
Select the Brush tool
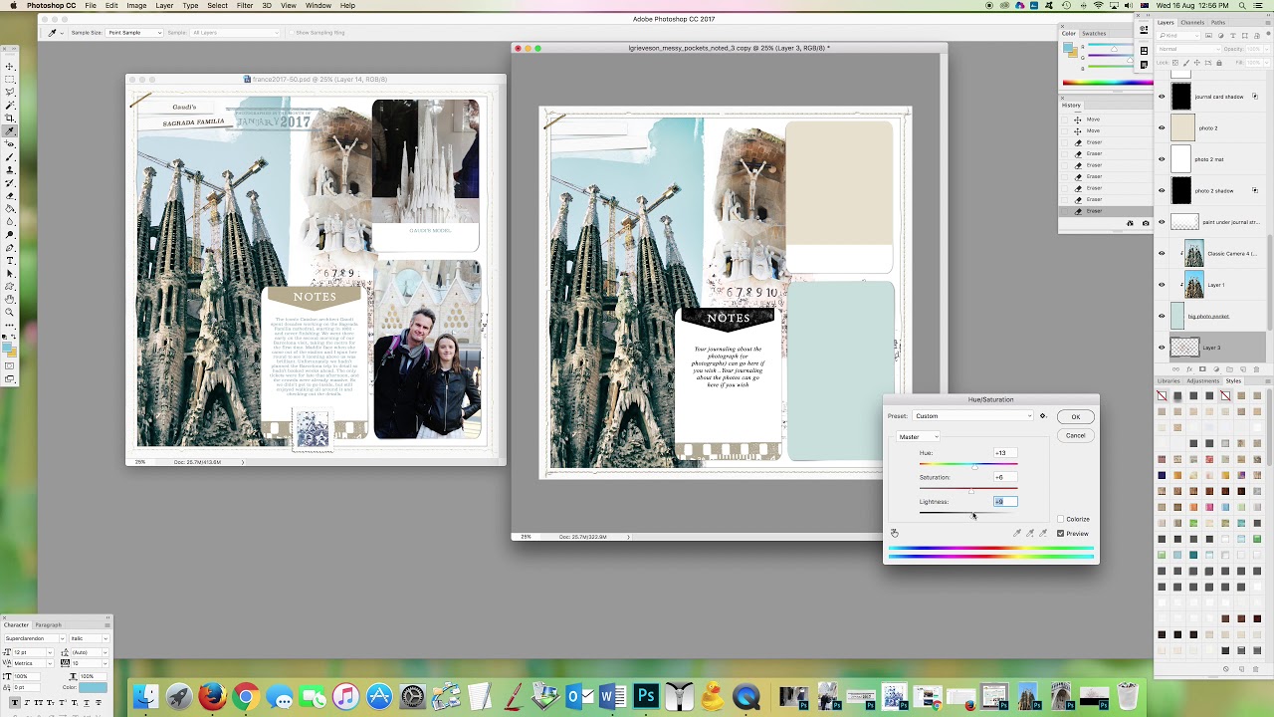[10, 156]
